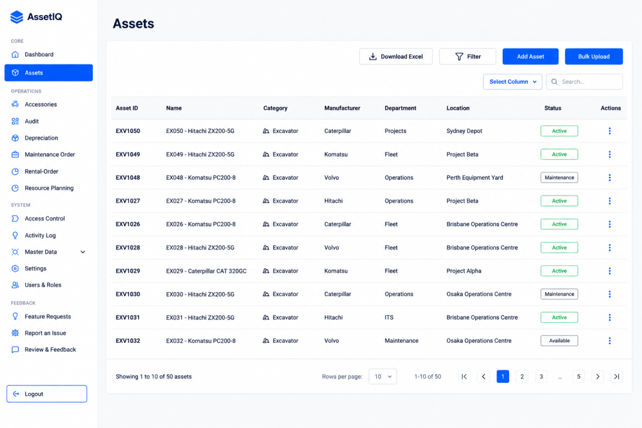642x428 pixels.
Task: Open actions menu for EXV1048
Action: pyautogui.click(x=609, y=177)
